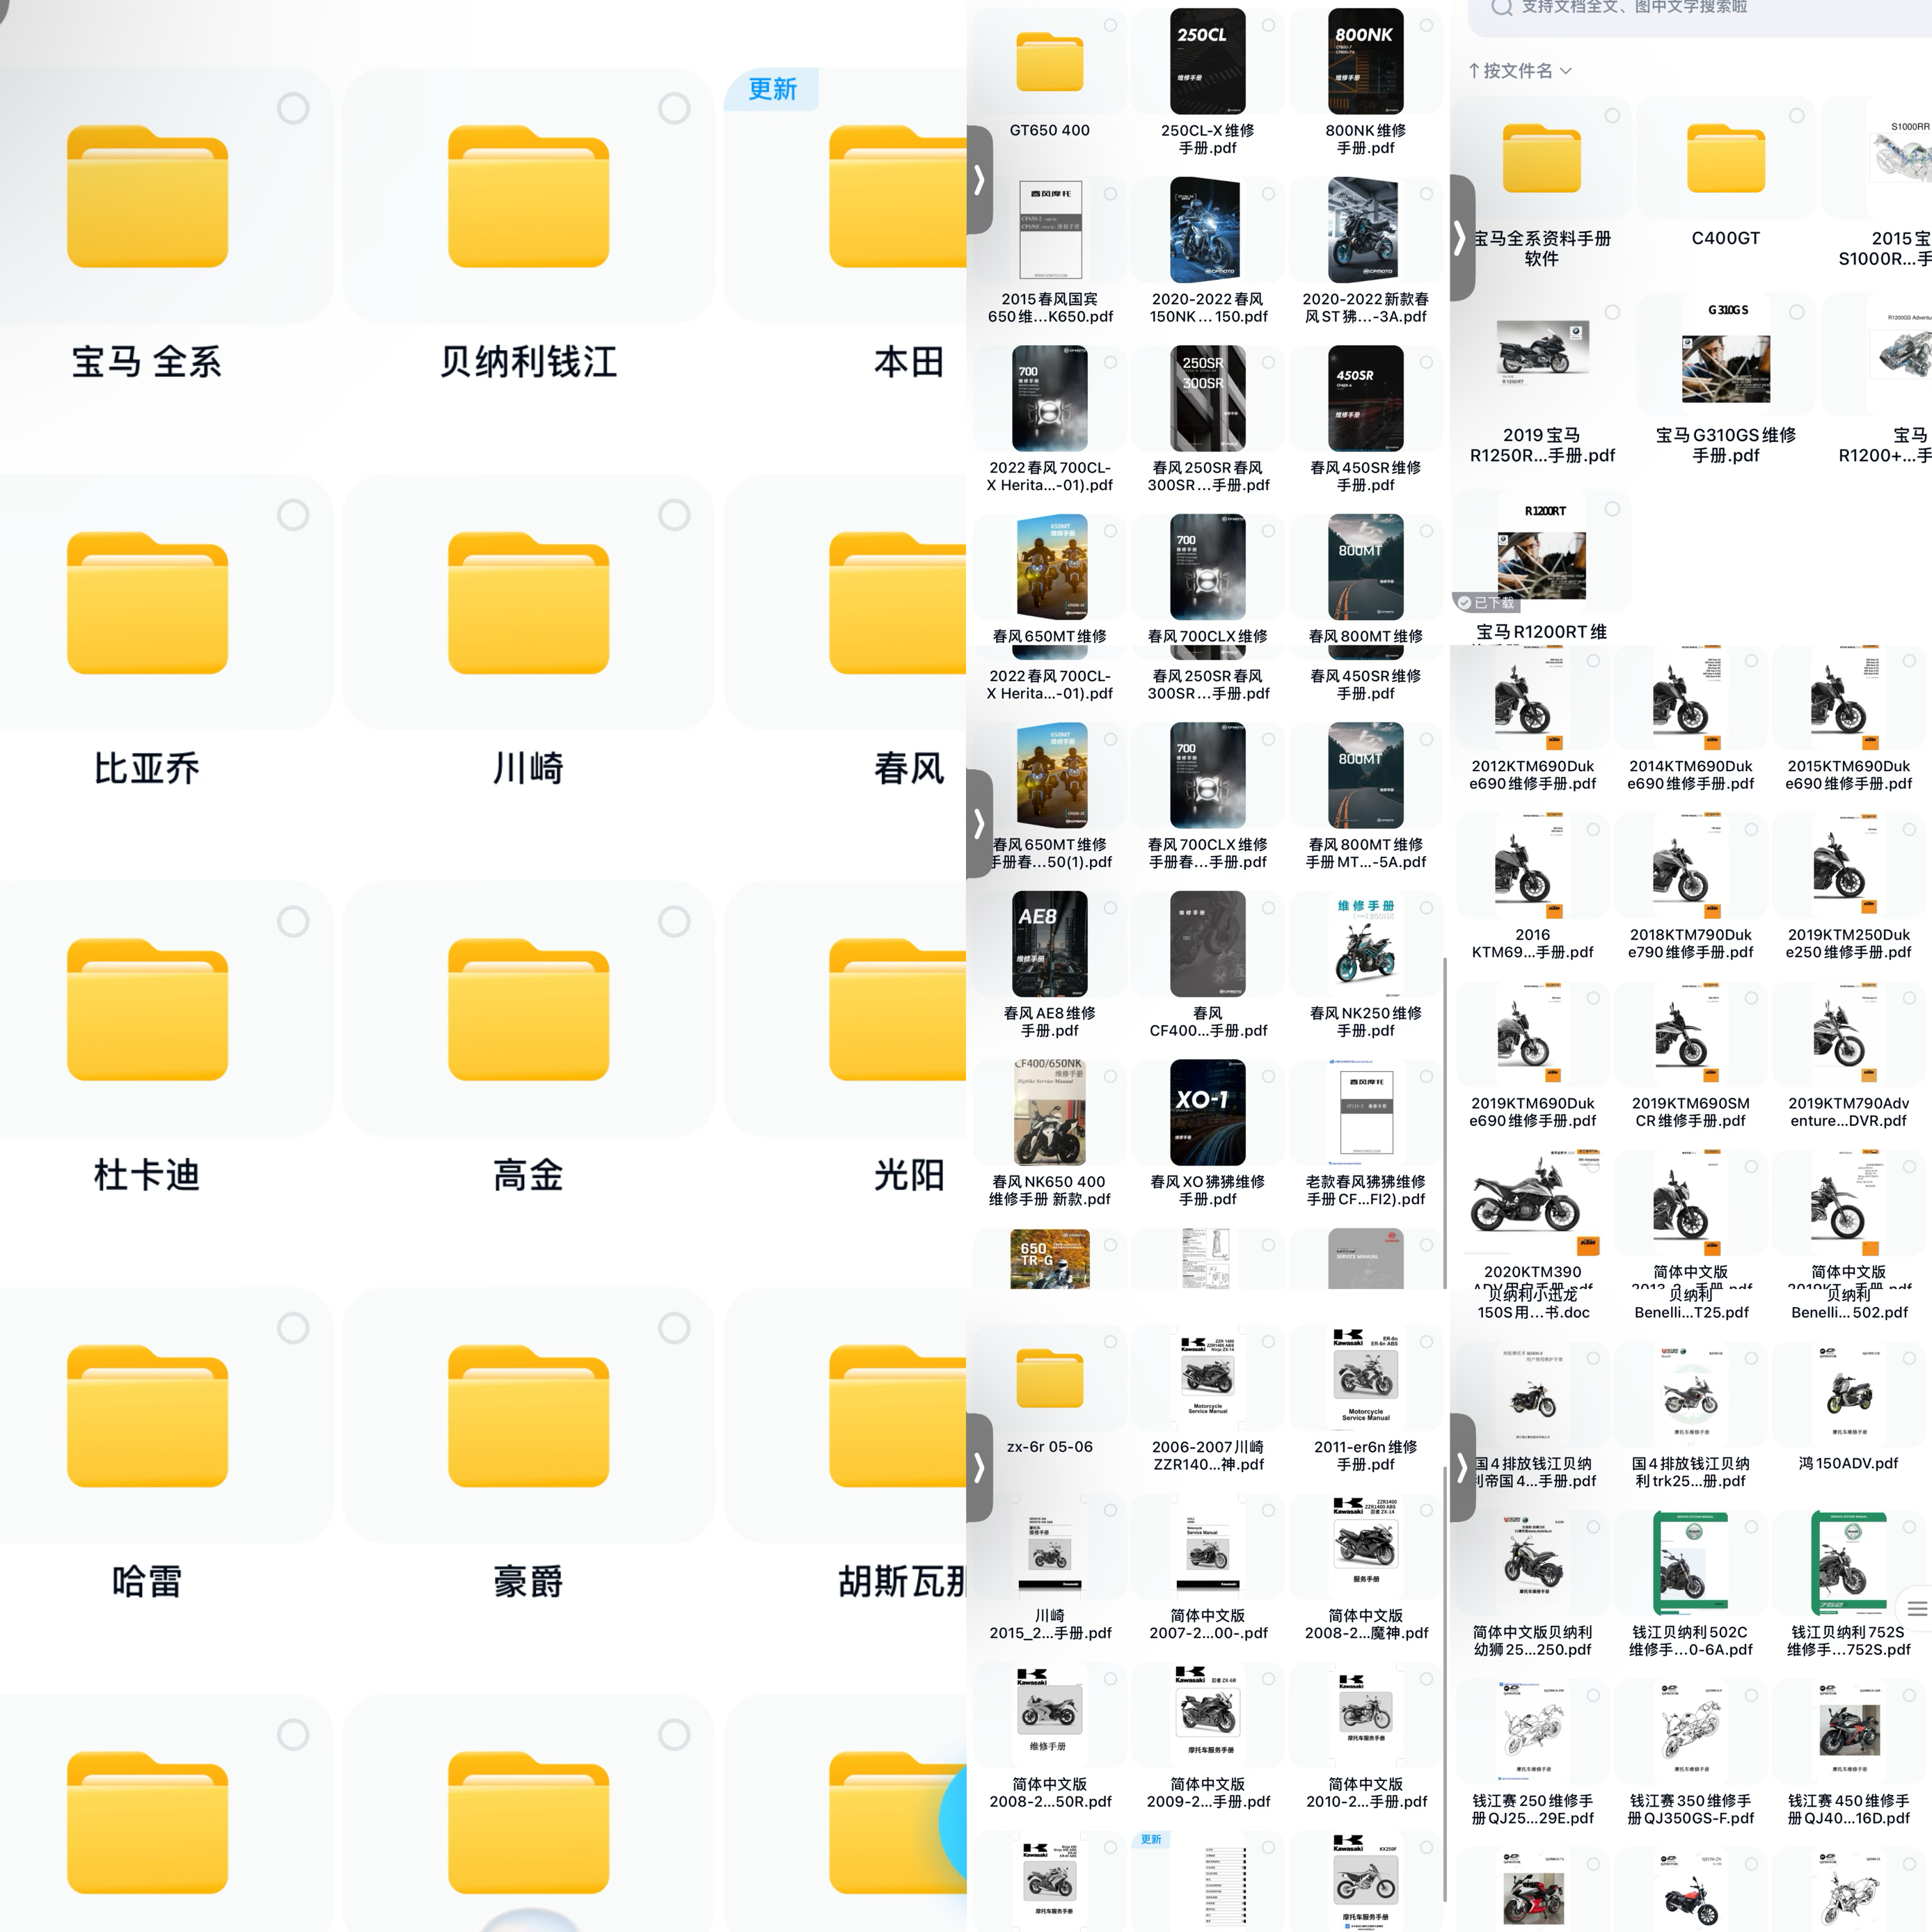Select the 宝马 全系 folder radio circle

pyautogui.click(x=293, y=108)
